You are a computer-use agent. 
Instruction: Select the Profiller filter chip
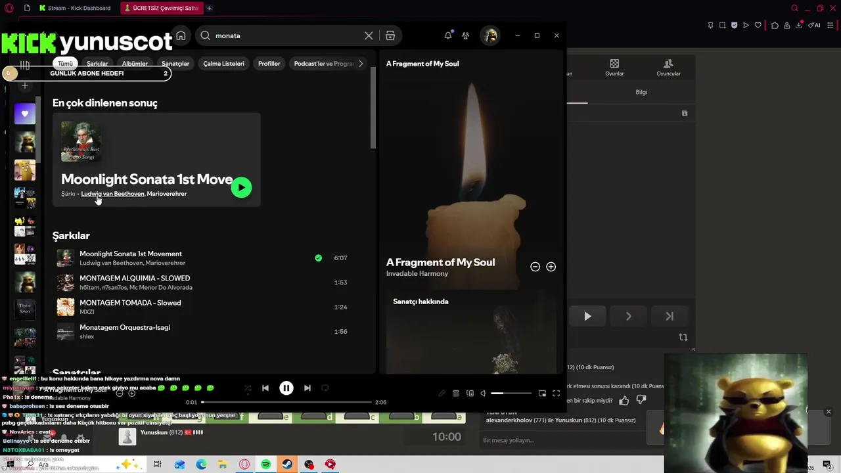point(269,64)
